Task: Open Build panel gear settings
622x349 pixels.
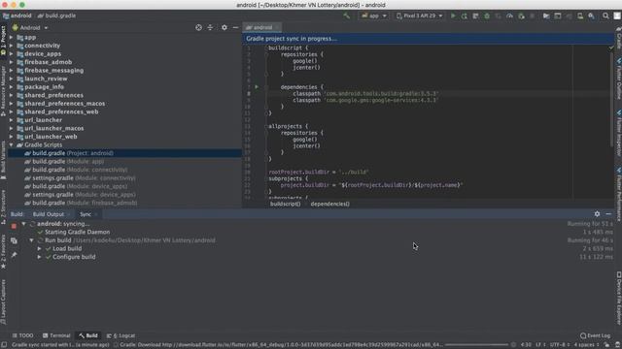Action: (597, 214)
